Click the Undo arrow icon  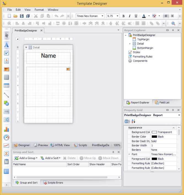point(56,16)
